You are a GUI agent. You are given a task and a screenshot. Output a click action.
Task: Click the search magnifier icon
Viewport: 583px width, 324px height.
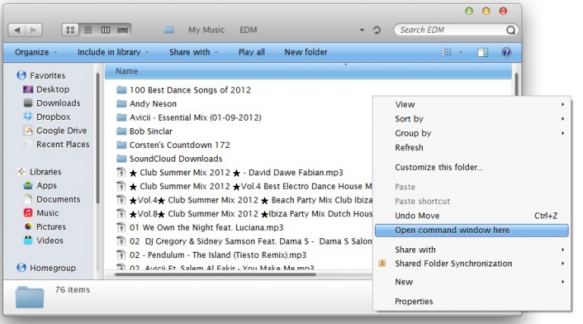pos(510,30)
